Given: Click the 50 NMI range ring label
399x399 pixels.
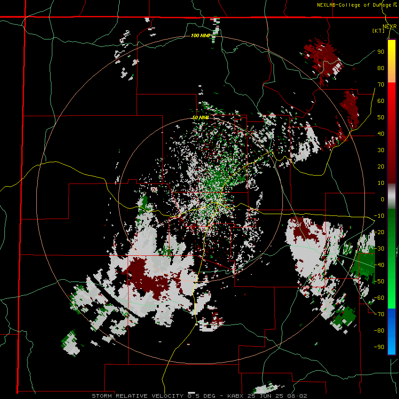Looking at the screenshot, I should click(200, 117).
